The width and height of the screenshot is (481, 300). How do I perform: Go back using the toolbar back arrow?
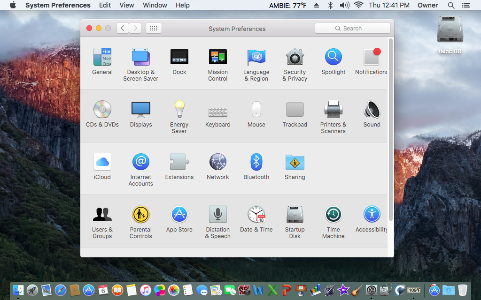coord(123,28)
